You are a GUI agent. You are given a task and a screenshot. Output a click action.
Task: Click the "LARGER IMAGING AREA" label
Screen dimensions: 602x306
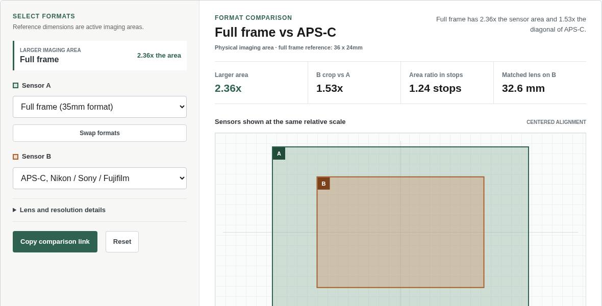pyautogui.click(x=51, y=50)
